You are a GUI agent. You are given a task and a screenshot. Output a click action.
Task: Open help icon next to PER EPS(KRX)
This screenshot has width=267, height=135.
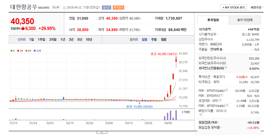(222, 95)
